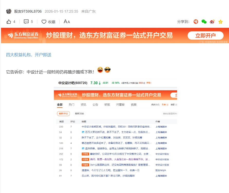Screen dimensions: 229x193
Task: Follow the 四大权益礼包，开户即送 link
Action: coord(29,55)
